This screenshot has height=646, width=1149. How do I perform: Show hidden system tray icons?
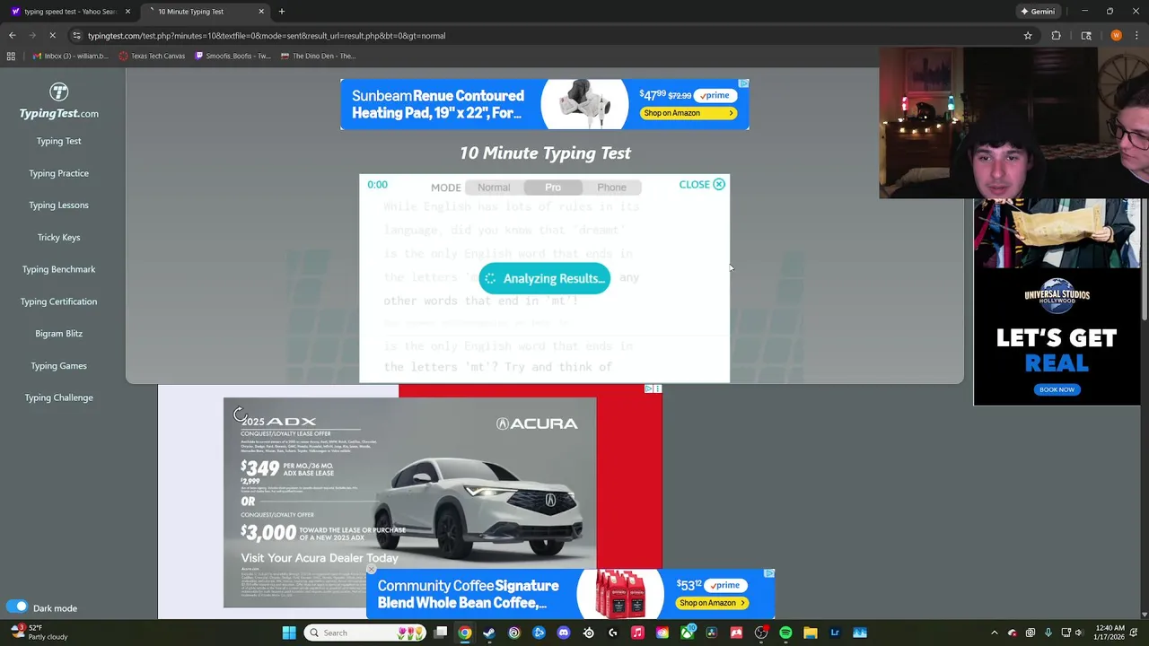pos(994,633)
